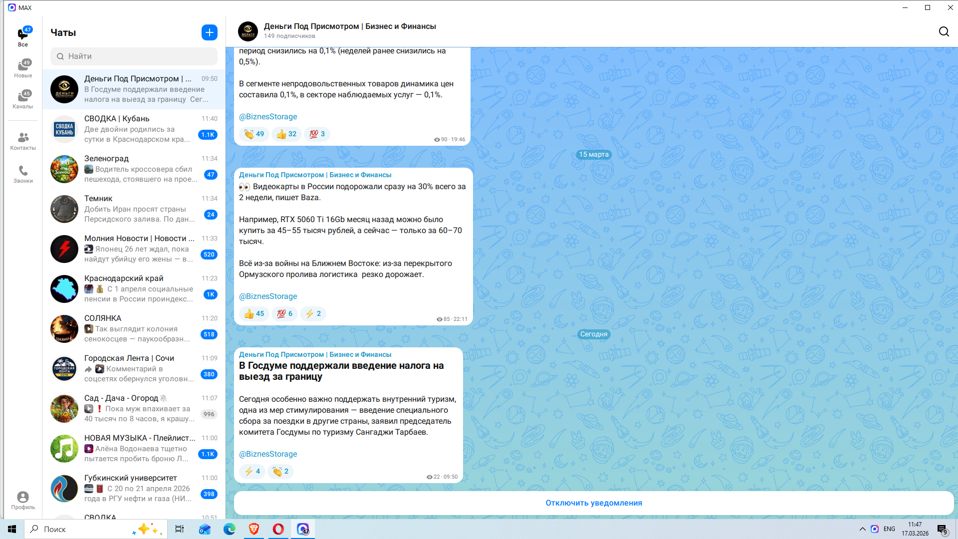
Task: Click the Найти search field
Action: click(134, 56)
